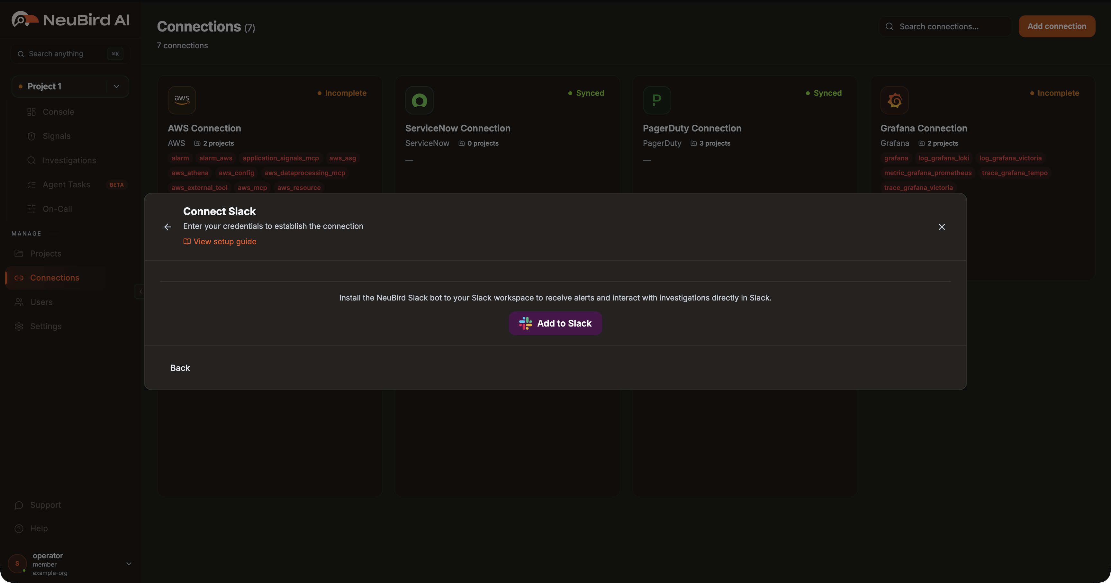This screenshot has width=1111, height=583.
Task: Close the Connect Slack dialog
Action: click(x=942, y=227)
